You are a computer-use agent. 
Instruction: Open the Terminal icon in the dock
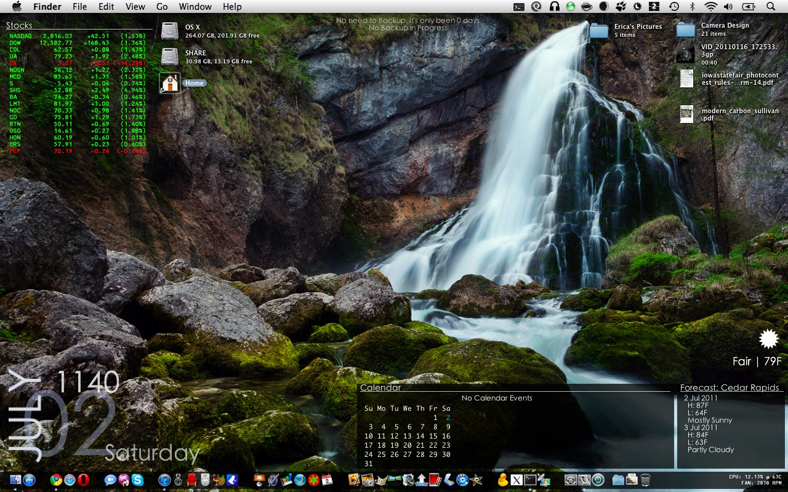point(530,480)
